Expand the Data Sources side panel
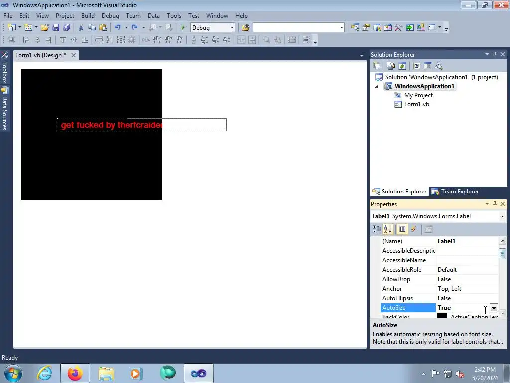Viewport: 510px width, 383px height. pyautogui.click(x=5, y=109)
